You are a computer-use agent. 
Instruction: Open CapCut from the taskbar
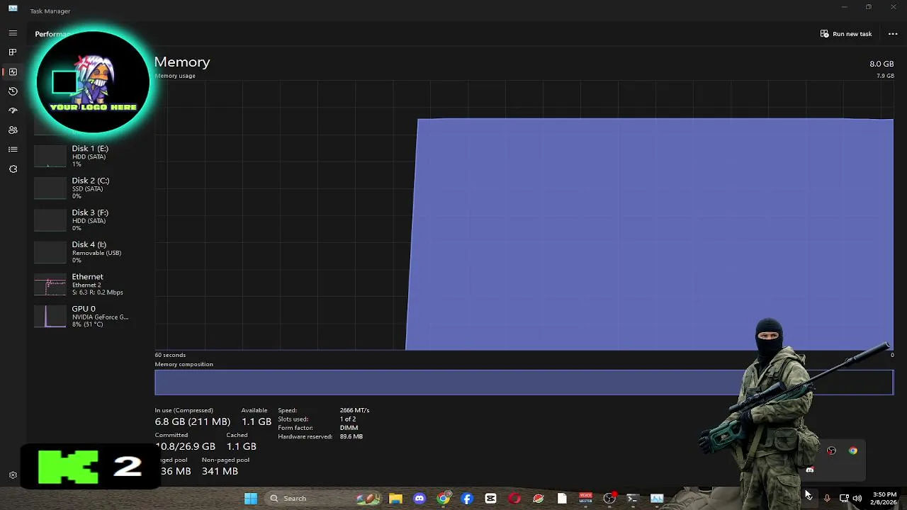pos(490,498)
